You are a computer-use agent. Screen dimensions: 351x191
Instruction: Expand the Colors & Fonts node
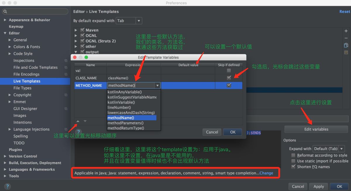pos(10,47)
